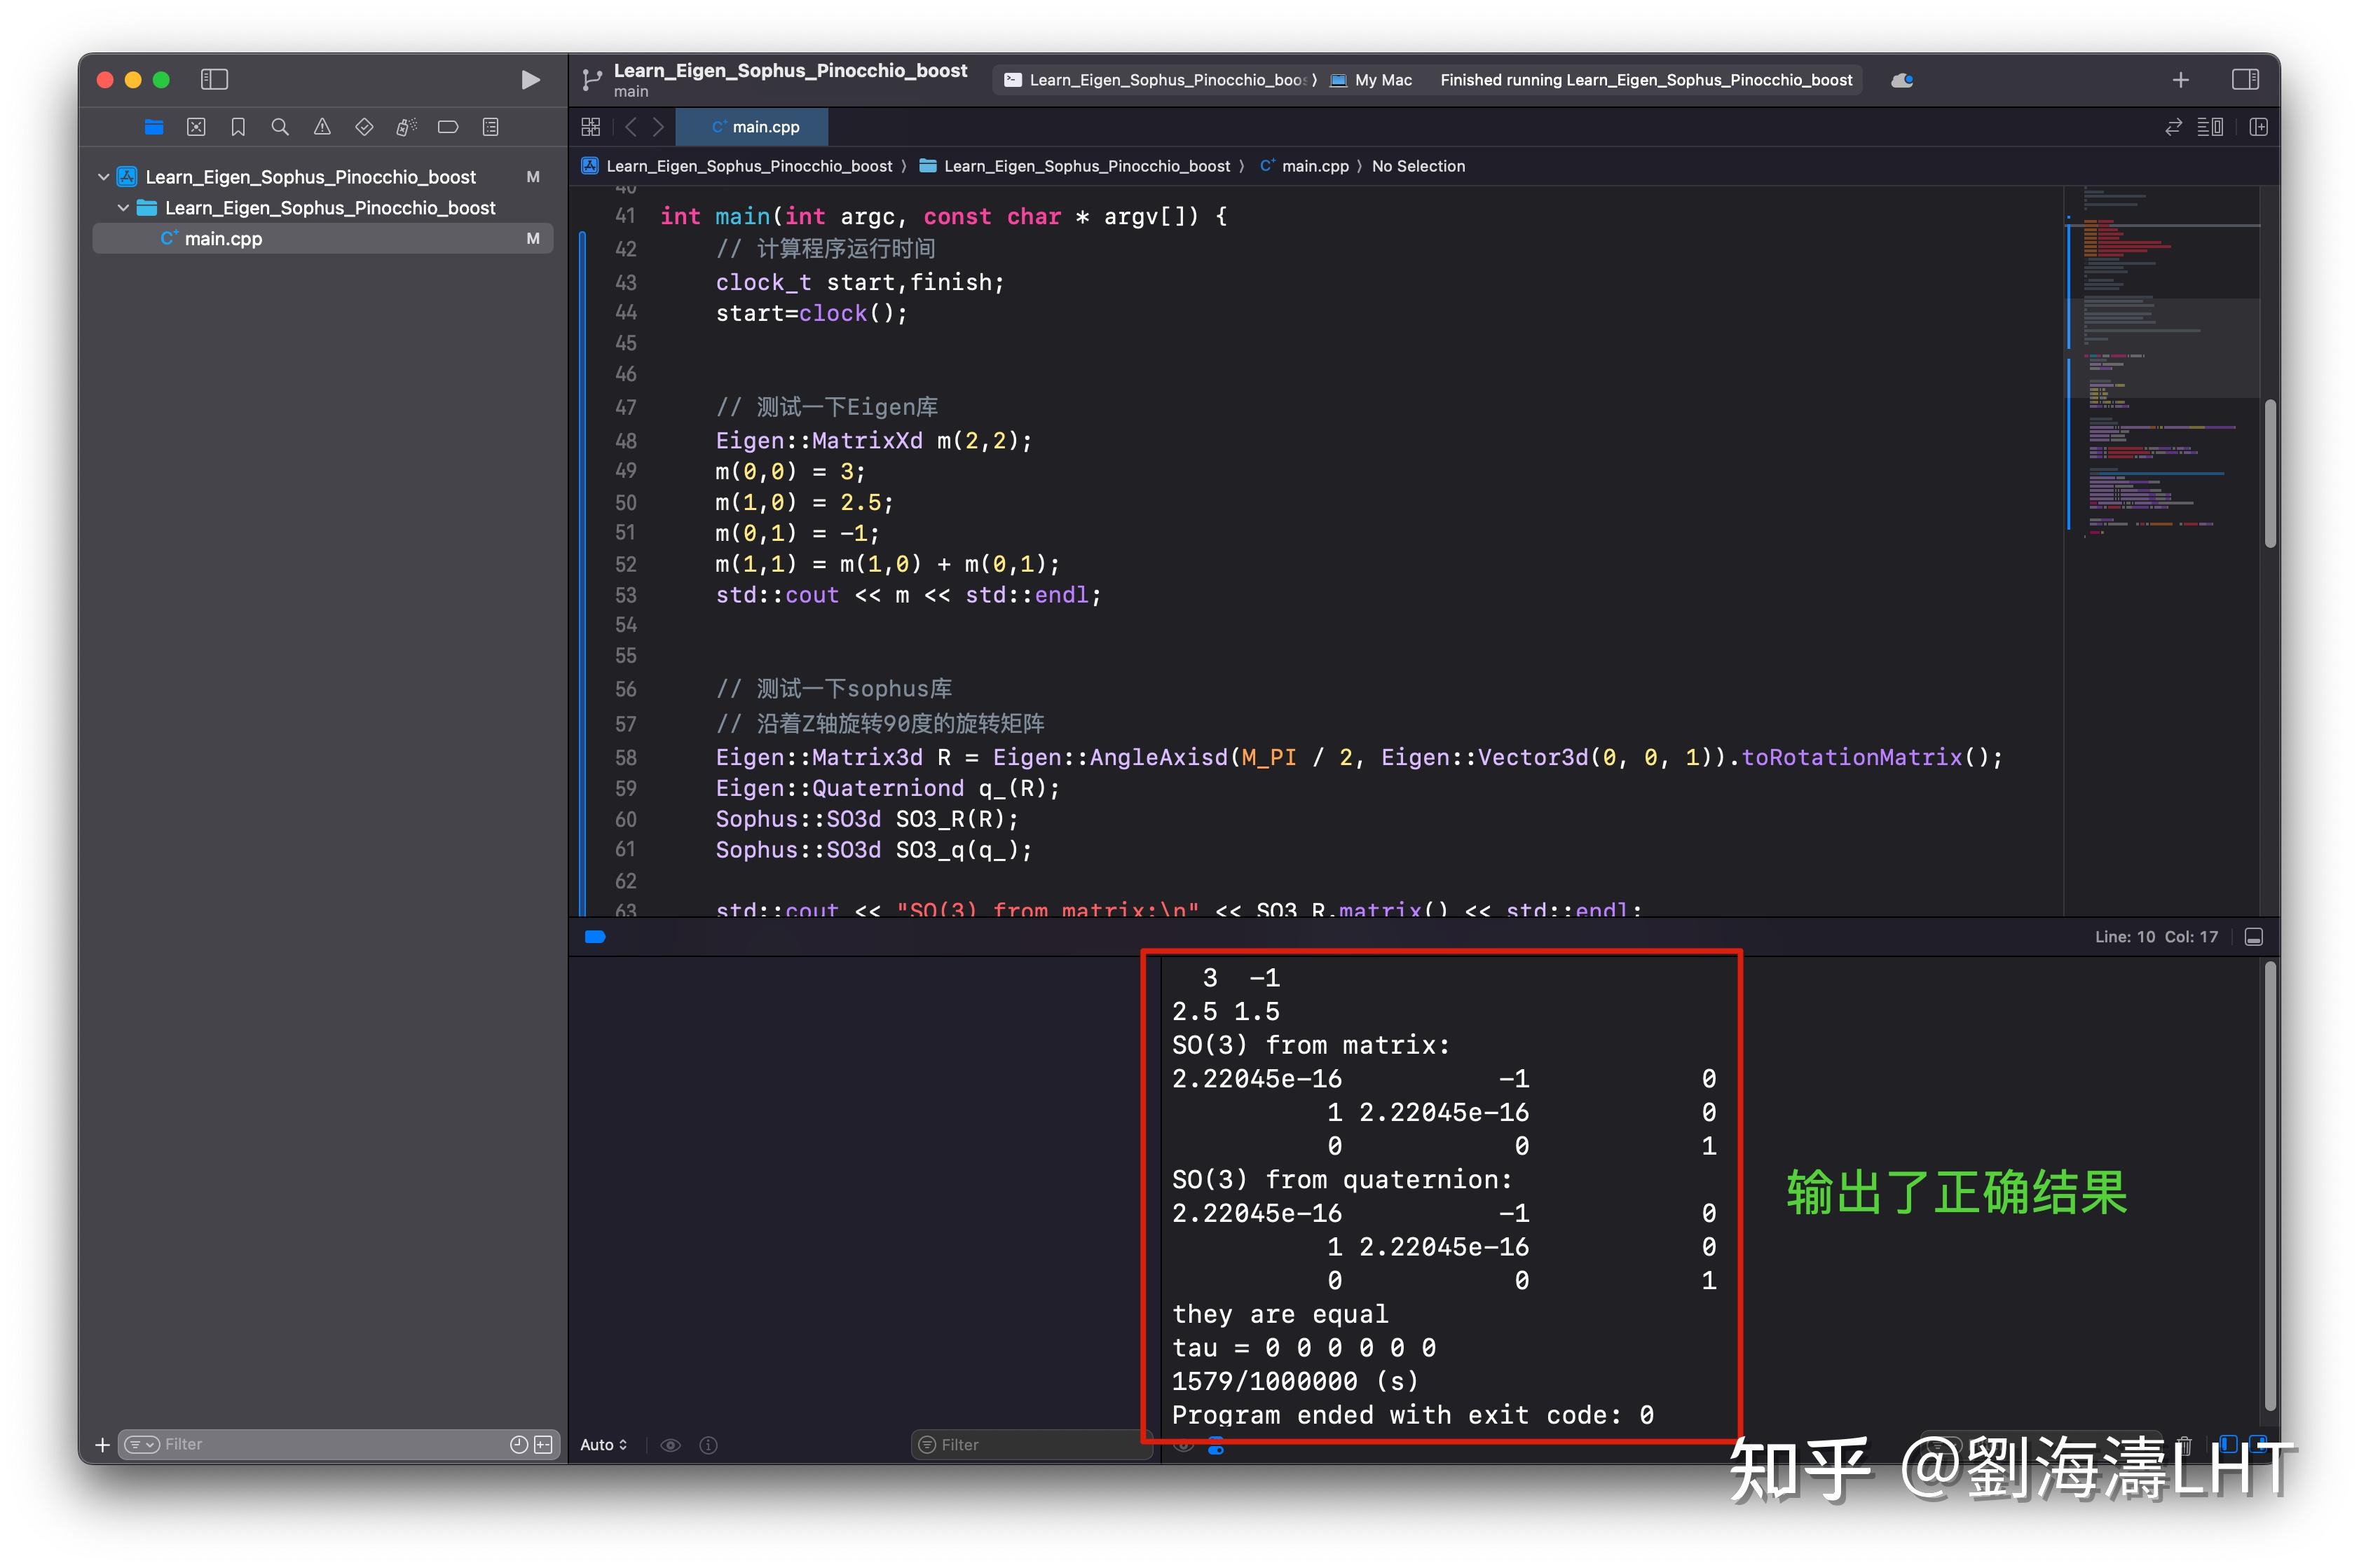Collapse the inner Learn_Eigen_Sophus_Pinocchio_boost folder group
Screen dimensions: 2359x1568
[123, 208]
